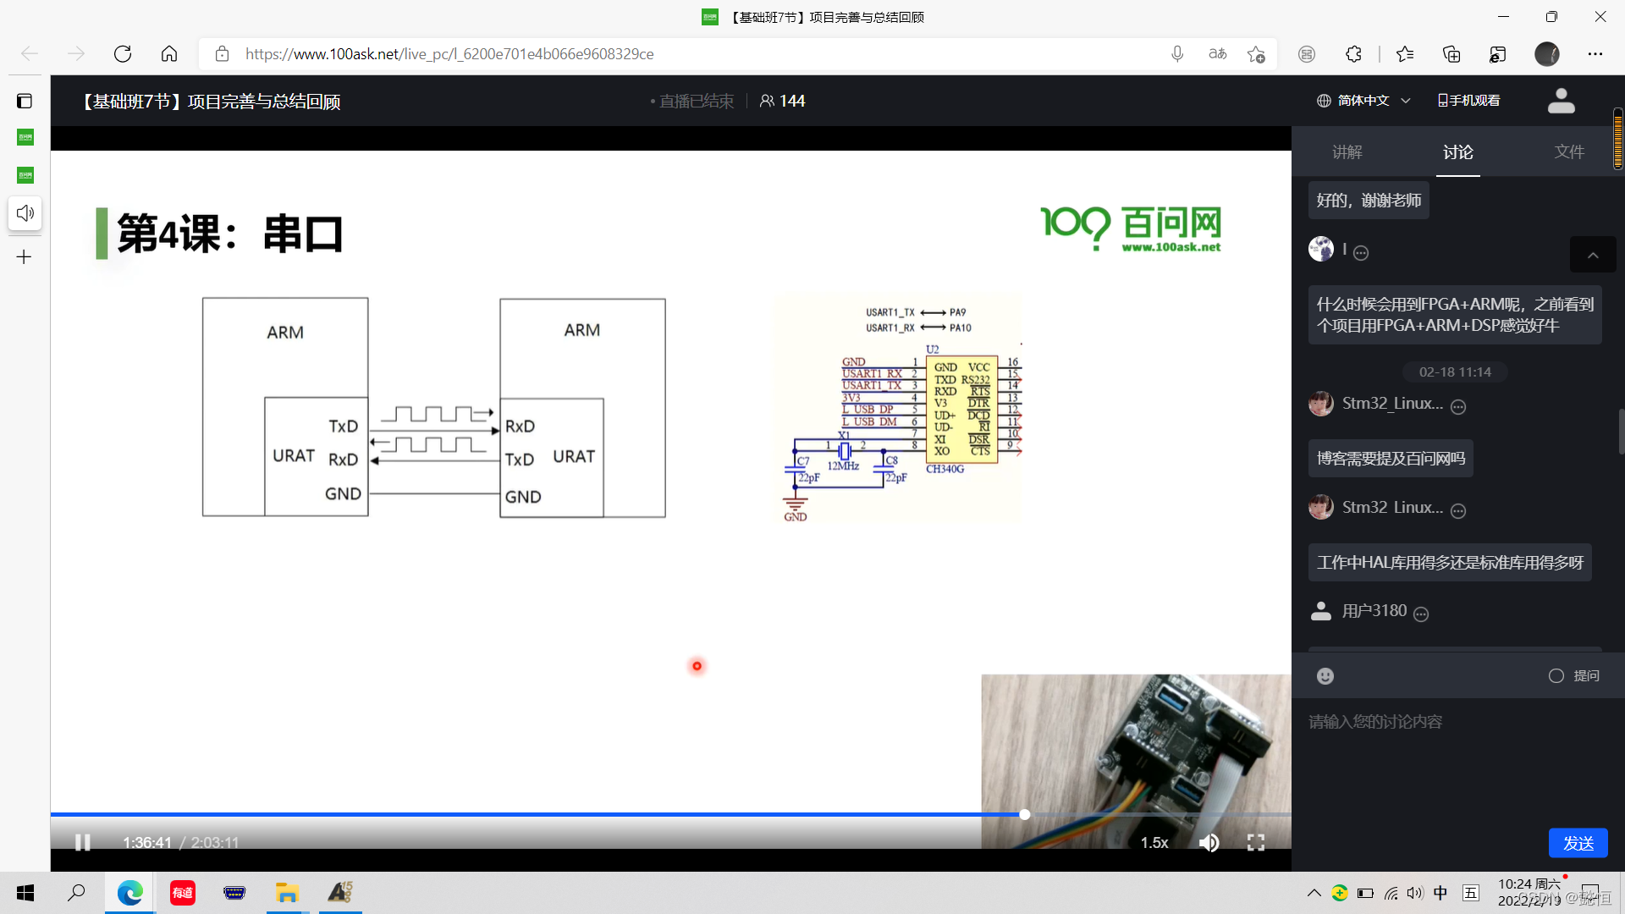This screenshot has height=914, width=1625.
Task: Open Youdao app from taskbar
Action: click(183, 893)
